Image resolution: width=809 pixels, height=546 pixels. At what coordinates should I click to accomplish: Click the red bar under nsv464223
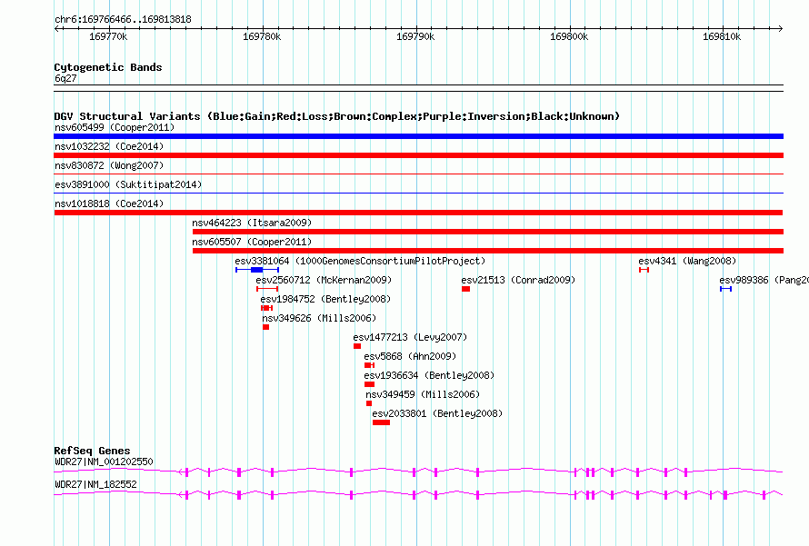[x=488, y=232]
